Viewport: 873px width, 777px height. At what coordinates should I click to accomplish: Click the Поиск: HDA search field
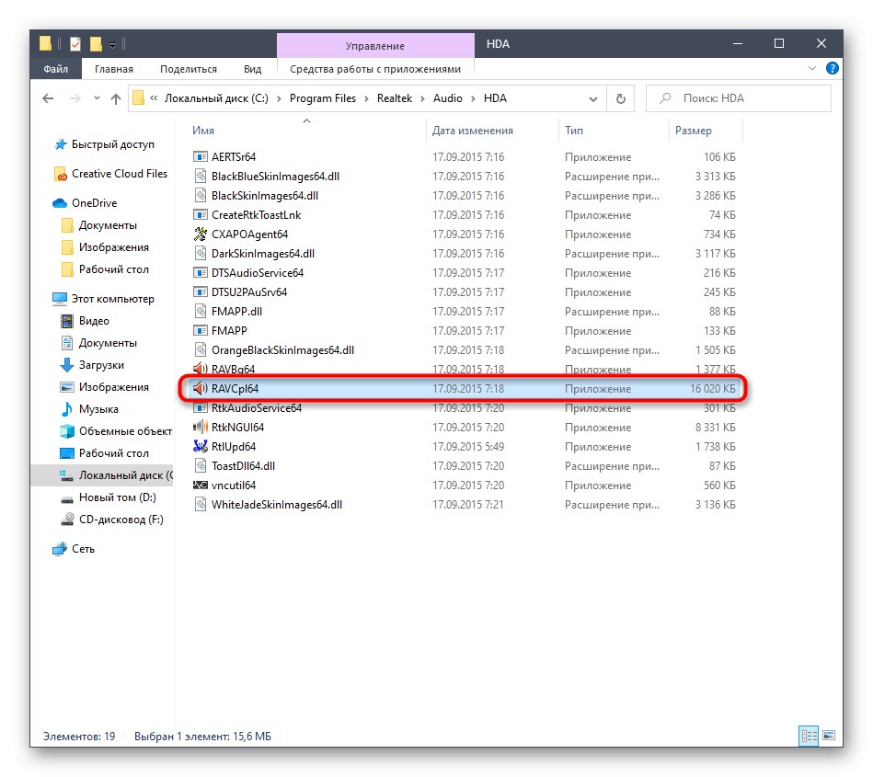(739, 98)
